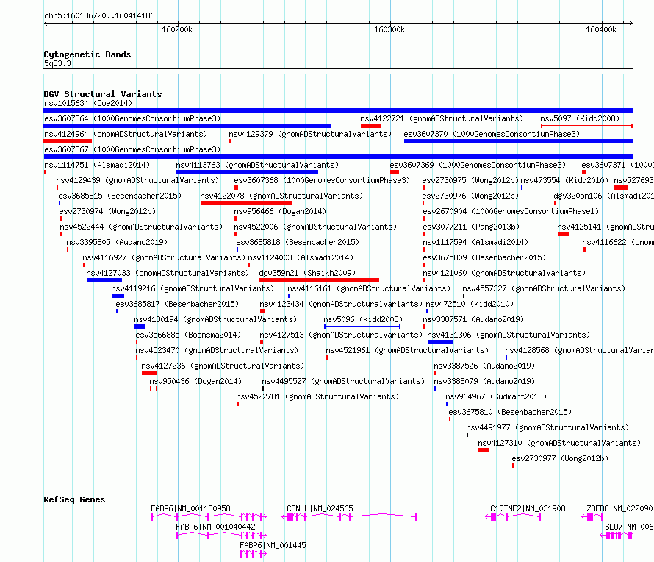Click the nsv4130194 blue bar
Image resolution: width=654 pixels, height=562 pixels.
click(140, 327)
